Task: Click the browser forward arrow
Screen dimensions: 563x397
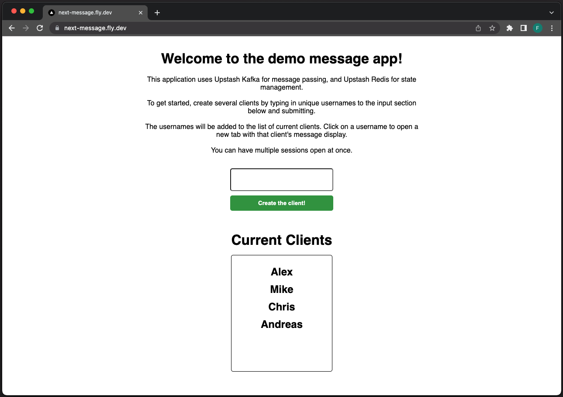Action: pos(26,28)
